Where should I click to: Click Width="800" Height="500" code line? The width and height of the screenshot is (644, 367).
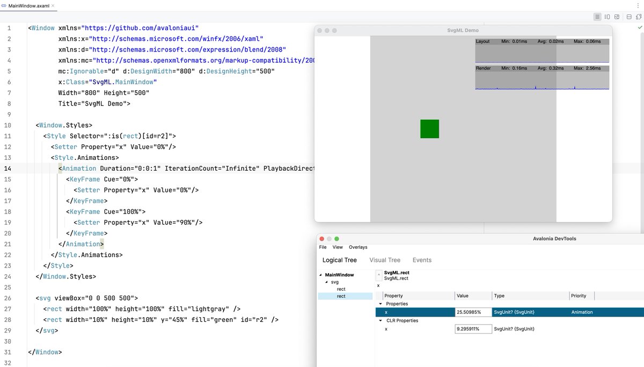104,93
